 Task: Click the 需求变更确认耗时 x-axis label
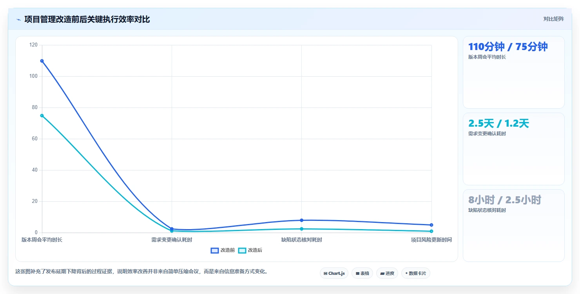pyautogui.click(x=172, y=240)
